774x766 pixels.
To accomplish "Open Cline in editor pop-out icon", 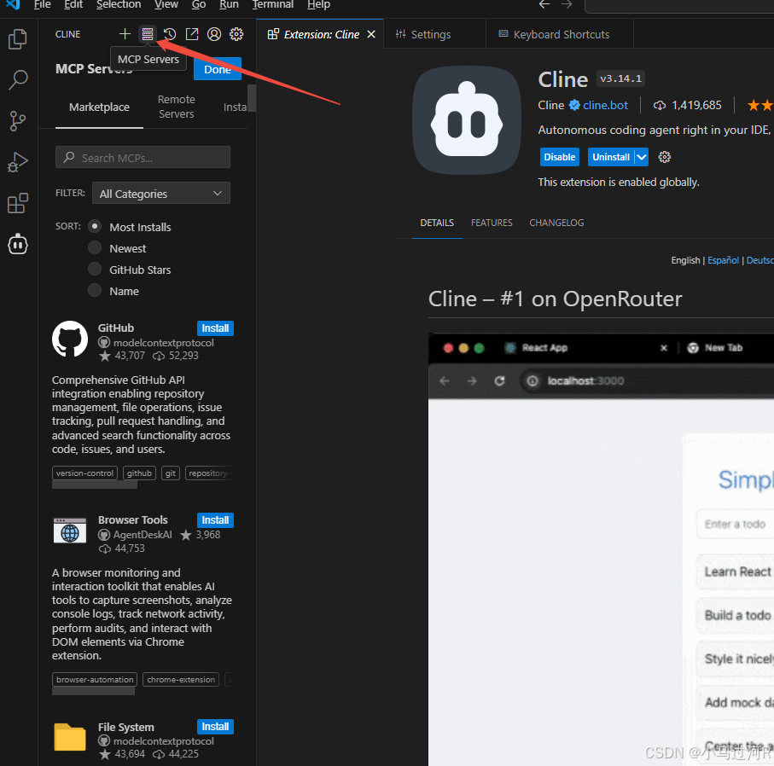I will [x=192, y=34].
